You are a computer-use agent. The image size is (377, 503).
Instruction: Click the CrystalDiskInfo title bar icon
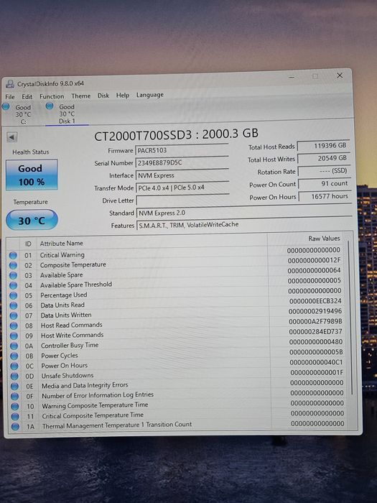click(x=10, y=84)
